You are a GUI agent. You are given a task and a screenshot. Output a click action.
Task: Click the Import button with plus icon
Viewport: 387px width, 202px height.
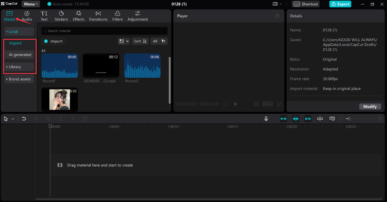53,41
